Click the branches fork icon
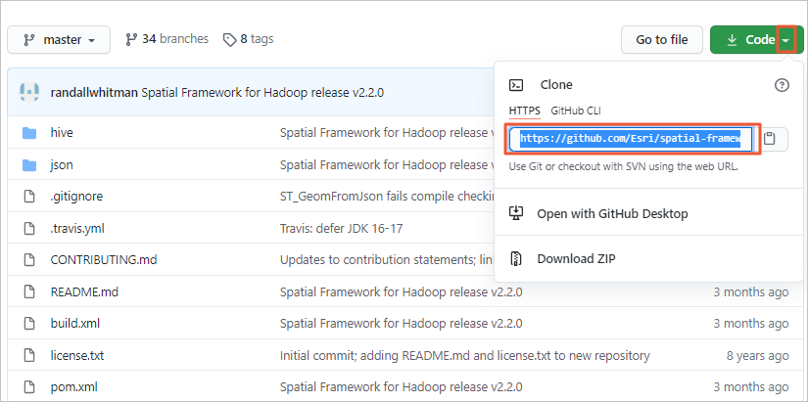 (130, 40)
